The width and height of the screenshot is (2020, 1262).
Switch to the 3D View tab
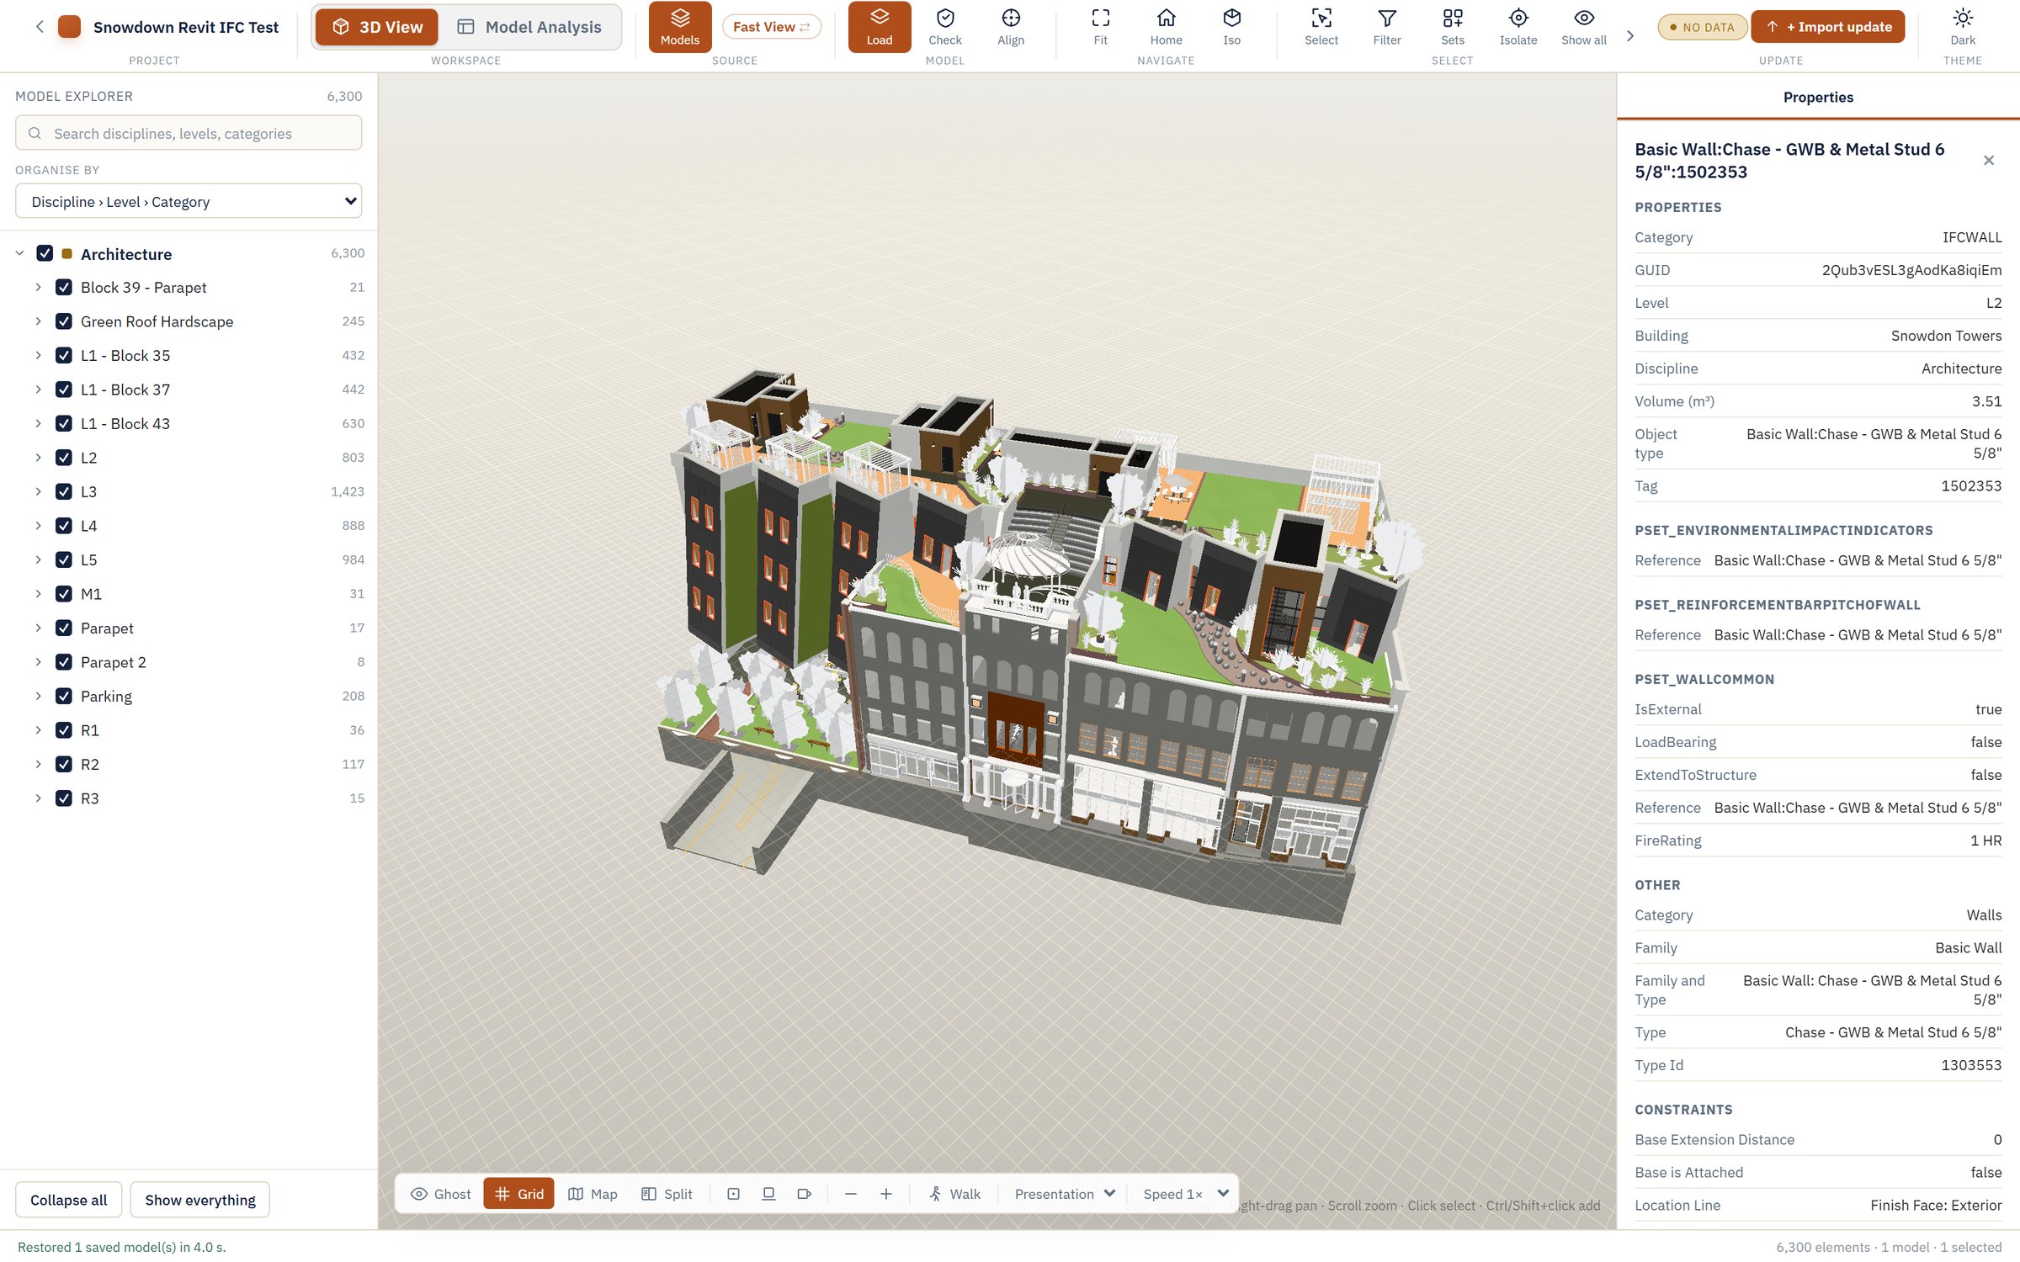376,27
